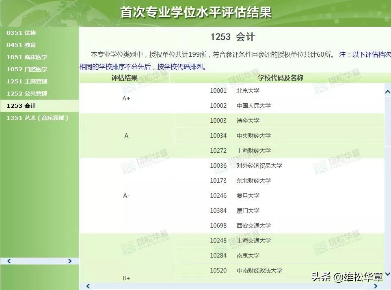
Task: Select the 1251 工商管理 category
Action: point(27,81)
